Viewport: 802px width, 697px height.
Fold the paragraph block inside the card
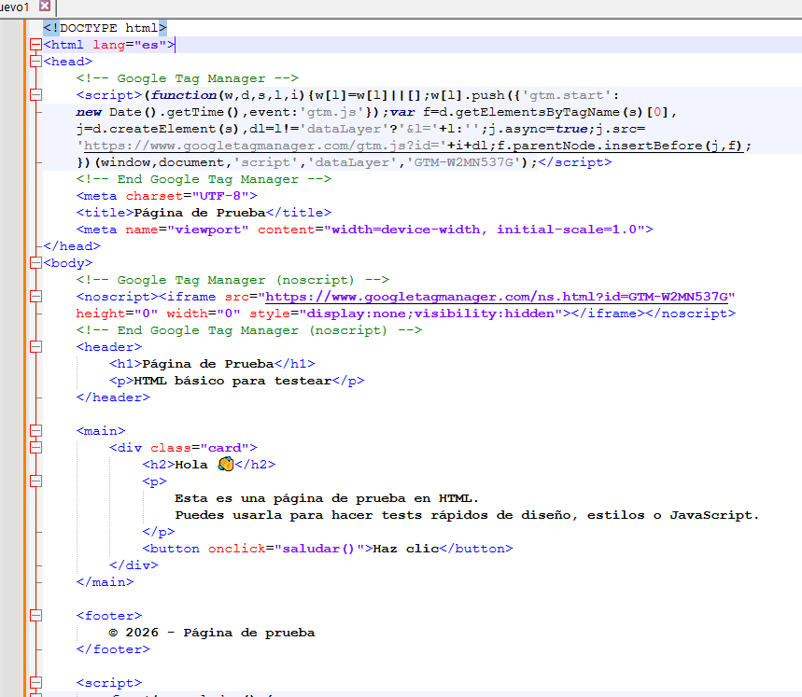tap(36, 481)
